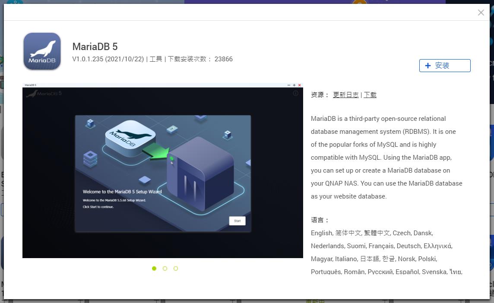Open the 更新日志 changelog link
The height and width of the screenshot is (303, 494).
pos(346,95)
